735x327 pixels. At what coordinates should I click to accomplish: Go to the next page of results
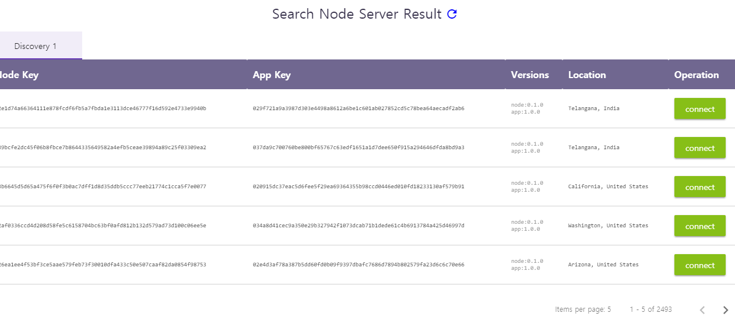(725, 310)
